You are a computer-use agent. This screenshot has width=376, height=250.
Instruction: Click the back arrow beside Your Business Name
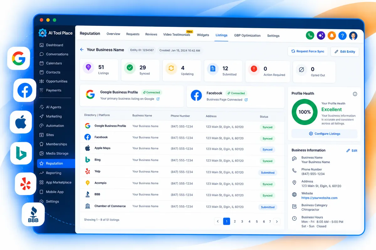pyautogui.click(x=82, y=49)
